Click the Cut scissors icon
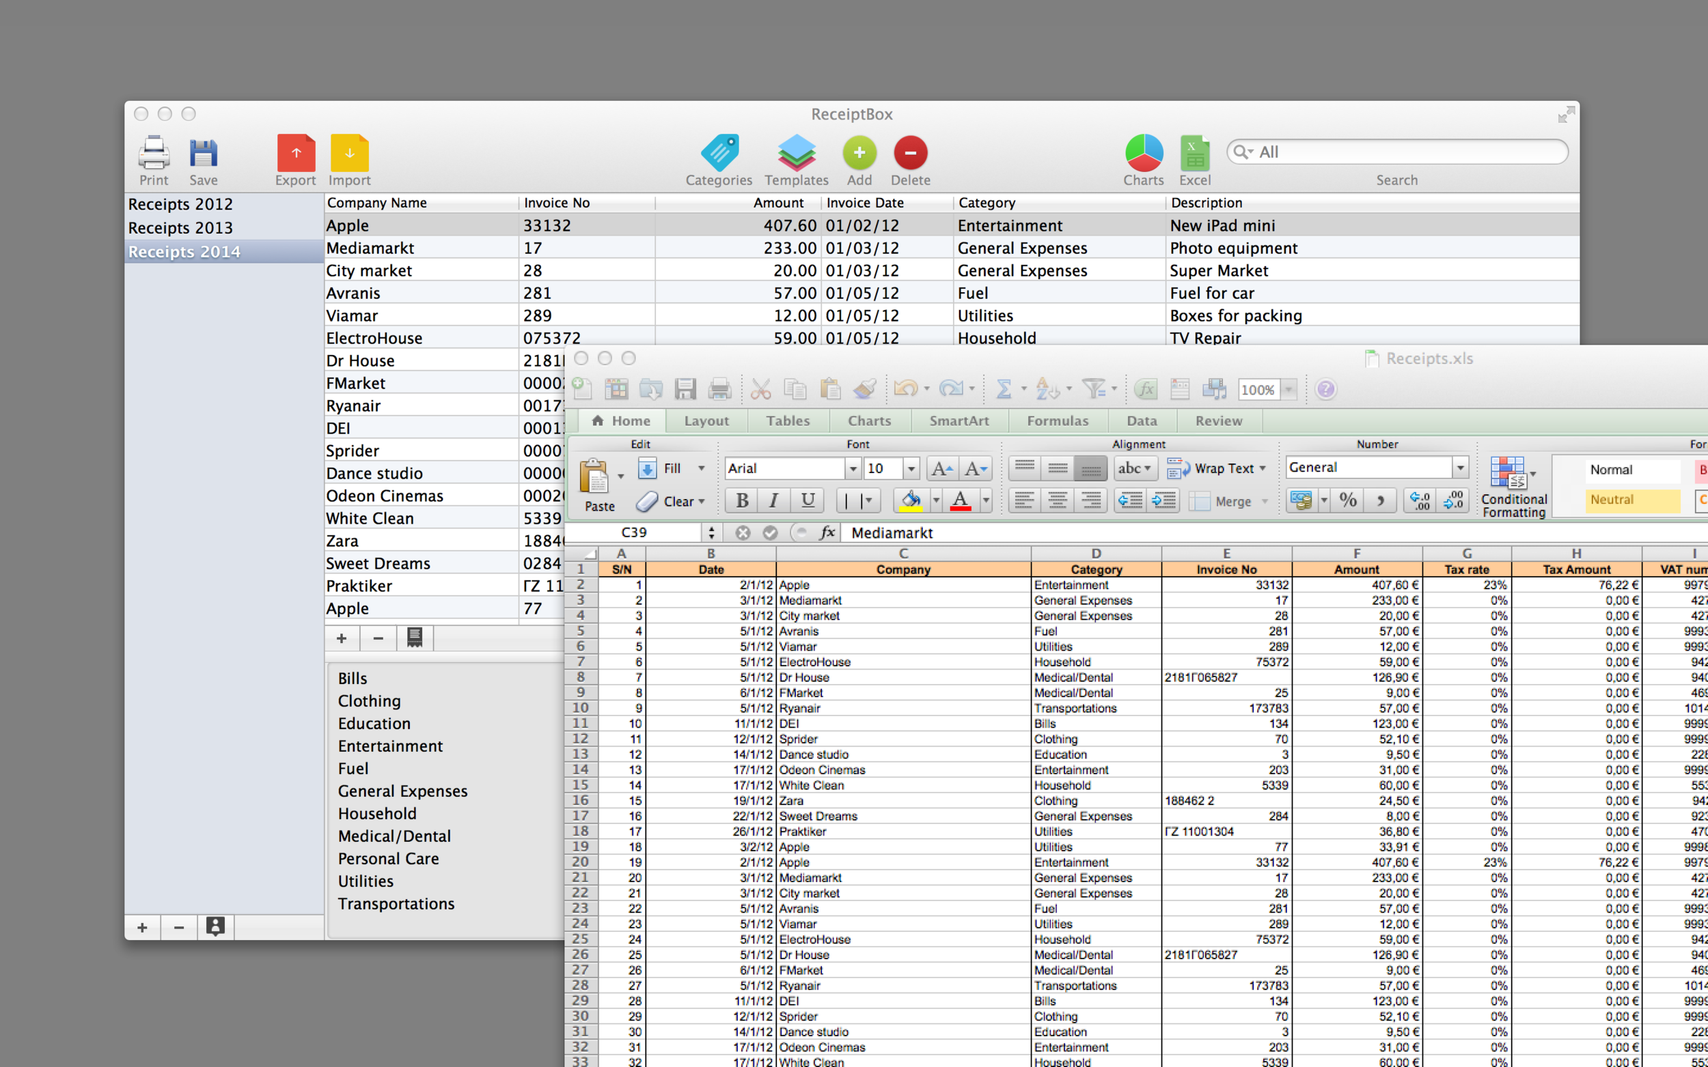1708x1067 pixels. (760, 389)
